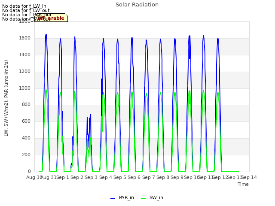This screenshot has width=275, height=206.
Task: Click the 'Sep 8' x-axis date label
Action: click(163, 177)
